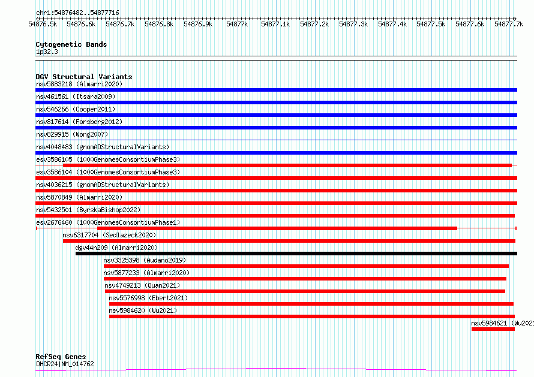Open esv3586105 (1000GenomesConsortiumPhase3) label
Screen dimensions: 534x377
point(108,159)
